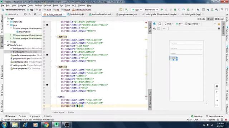Click editor error indicator icon
Viewport: 229px width, 128px height.
click(x=146, y=22)
